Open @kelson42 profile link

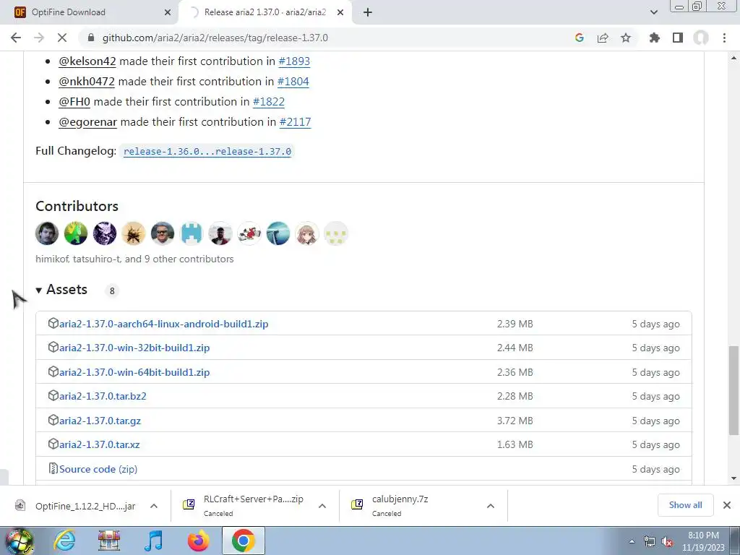tap(87, 61)
